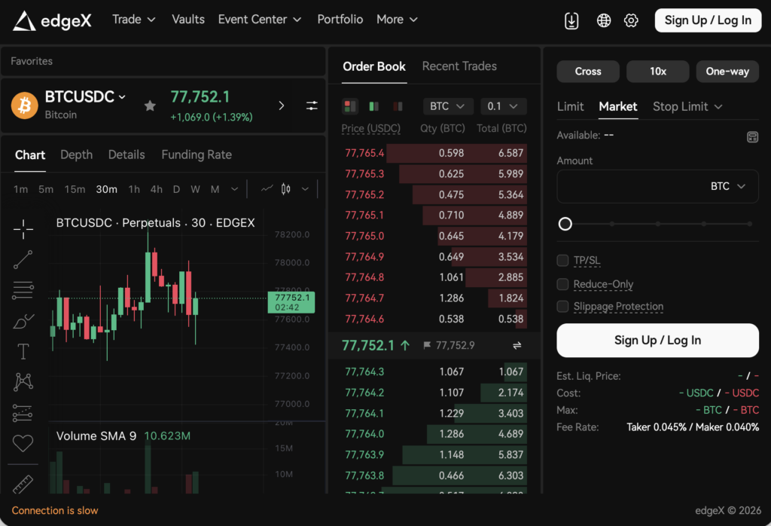Click the 10x leverage button
This screenshot has height=526, width=771.
(x=658, y=72)
